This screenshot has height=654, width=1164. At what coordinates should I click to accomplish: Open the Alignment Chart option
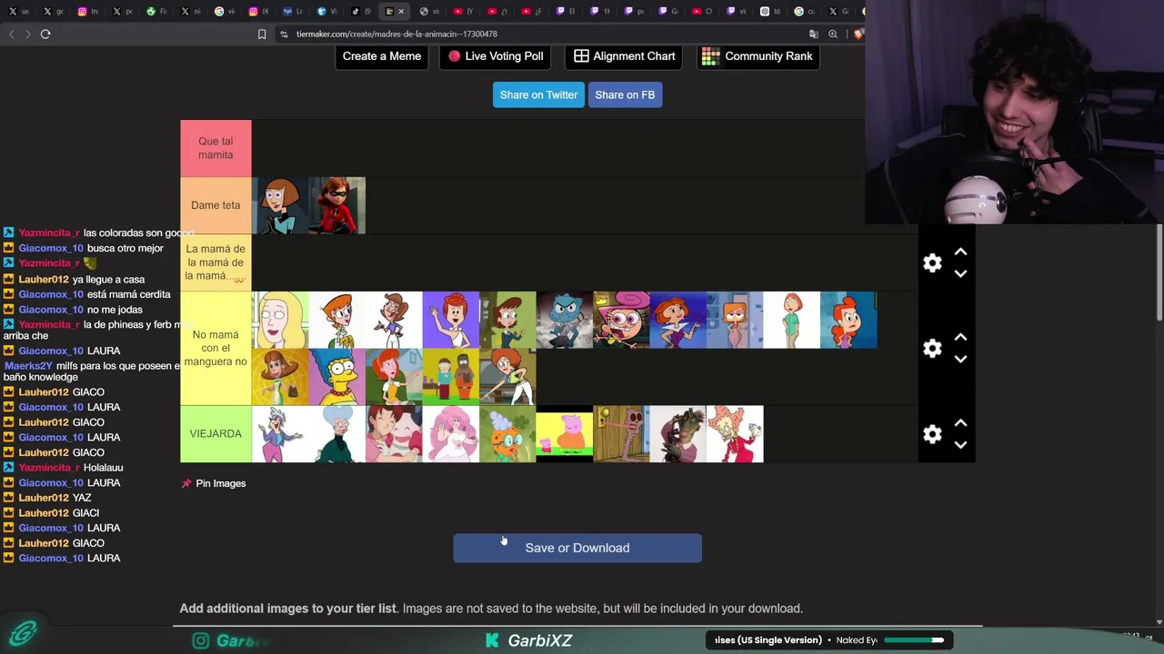[x=625, y=56]
